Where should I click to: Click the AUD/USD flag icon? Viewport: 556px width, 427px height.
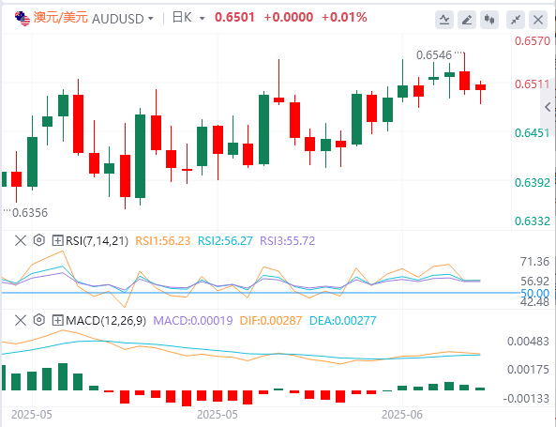23,19
